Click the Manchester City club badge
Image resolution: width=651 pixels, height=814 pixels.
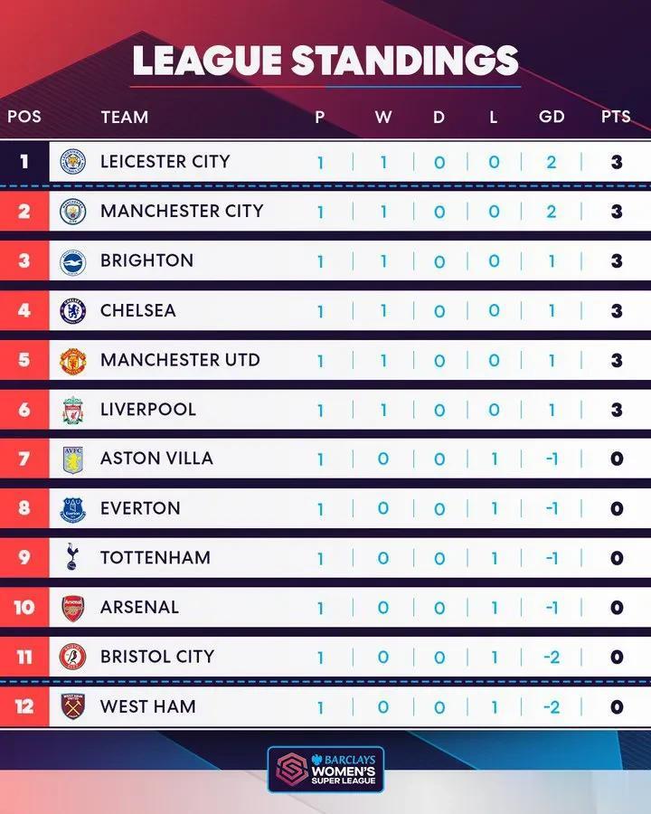tap(72, 212)
